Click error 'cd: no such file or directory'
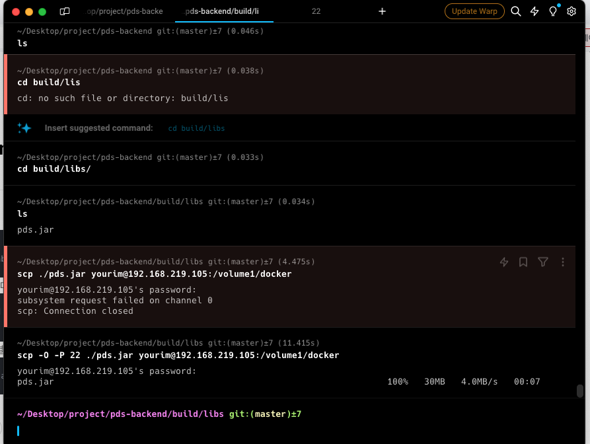Viewport: 590px width, 444px height. coord(123,98)
